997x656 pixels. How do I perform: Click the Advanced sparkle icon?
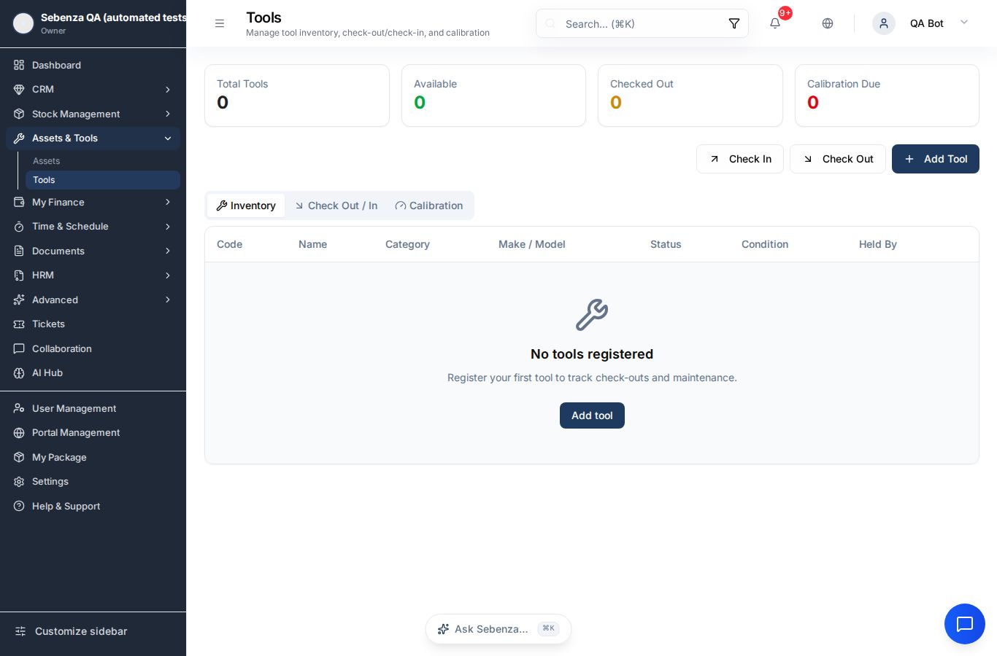point(19,300)
